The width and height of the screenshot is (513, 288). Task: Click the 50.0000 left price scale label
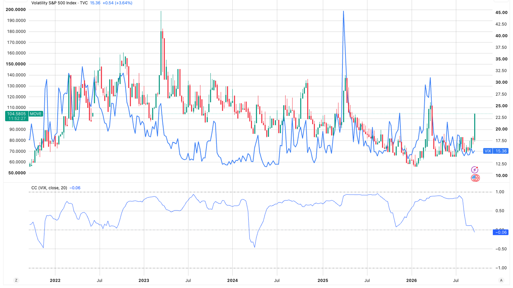[x=17, y=173]
